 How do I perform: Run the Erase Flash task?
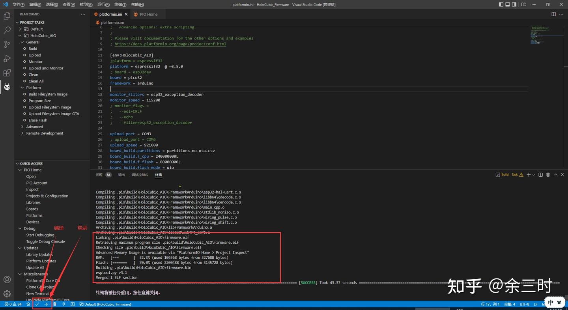(37, 120)
